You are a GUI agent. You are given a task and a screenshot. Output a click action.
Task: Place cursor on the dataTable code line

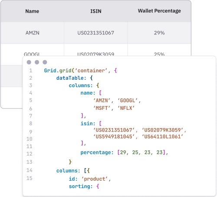tap(74, 78)
